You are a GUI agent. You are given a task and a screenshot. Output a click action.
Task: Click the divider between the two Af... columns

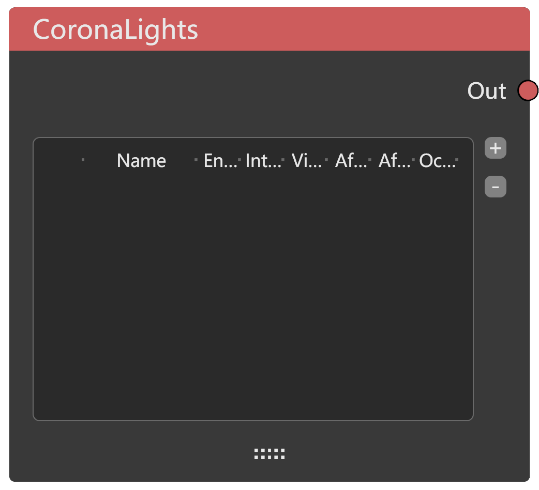point(370,160)
